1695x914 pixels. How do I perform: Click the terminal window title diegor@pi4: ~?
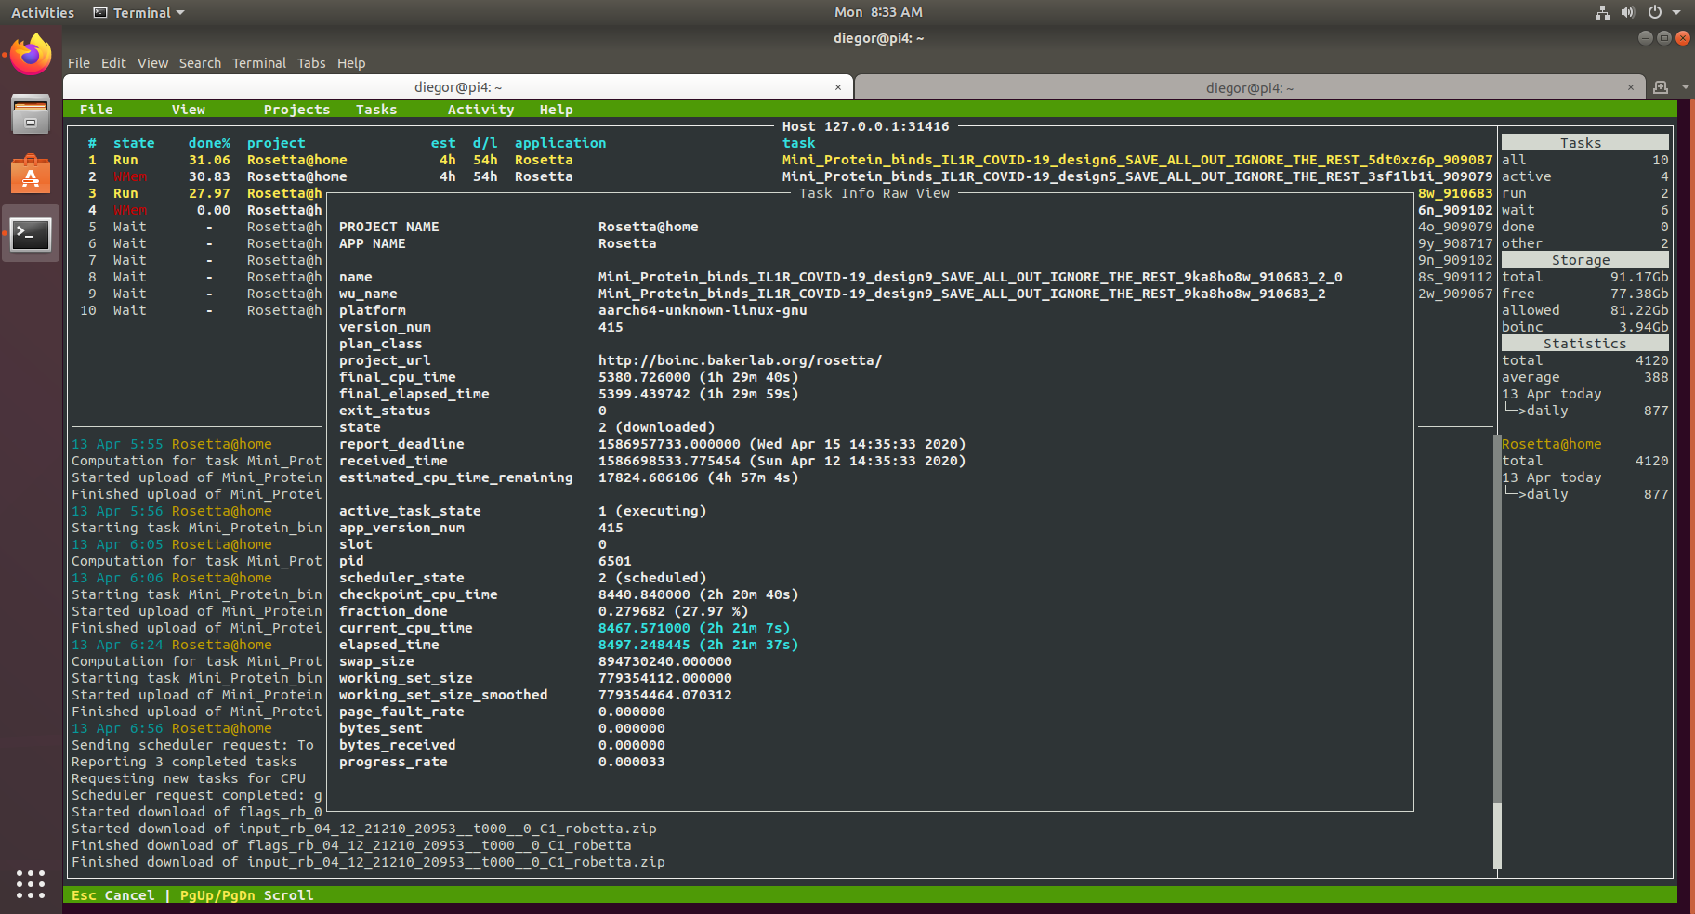coord(878,38)
